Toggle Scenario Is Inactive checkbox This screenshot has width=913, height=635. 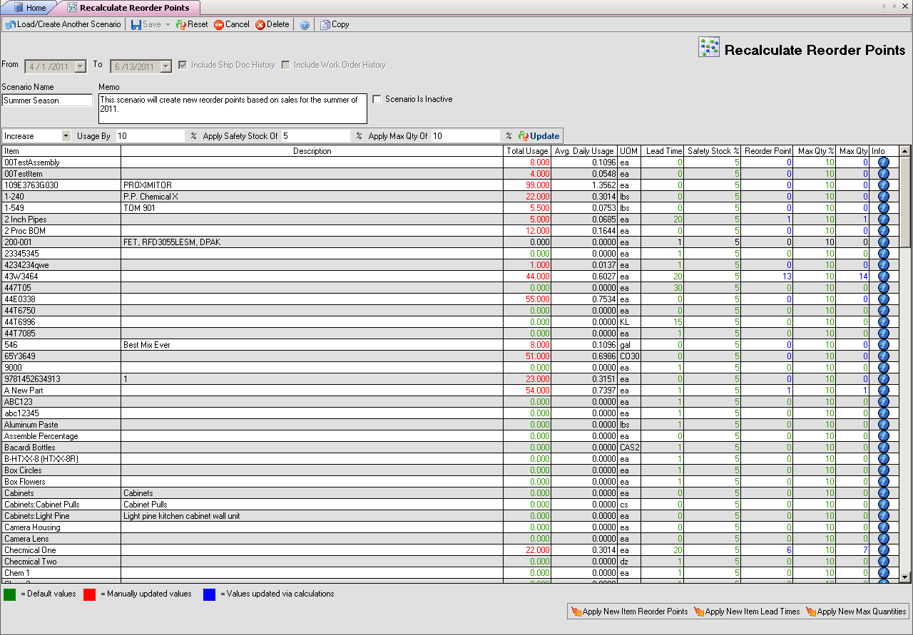click(x=377, y=99)
